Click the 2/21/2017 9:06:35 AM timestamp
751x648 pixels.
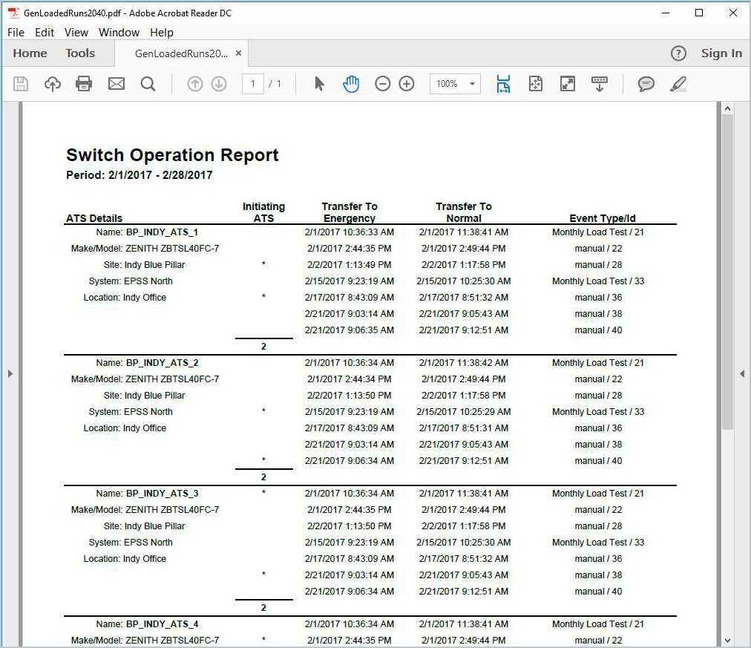(350, 330)
